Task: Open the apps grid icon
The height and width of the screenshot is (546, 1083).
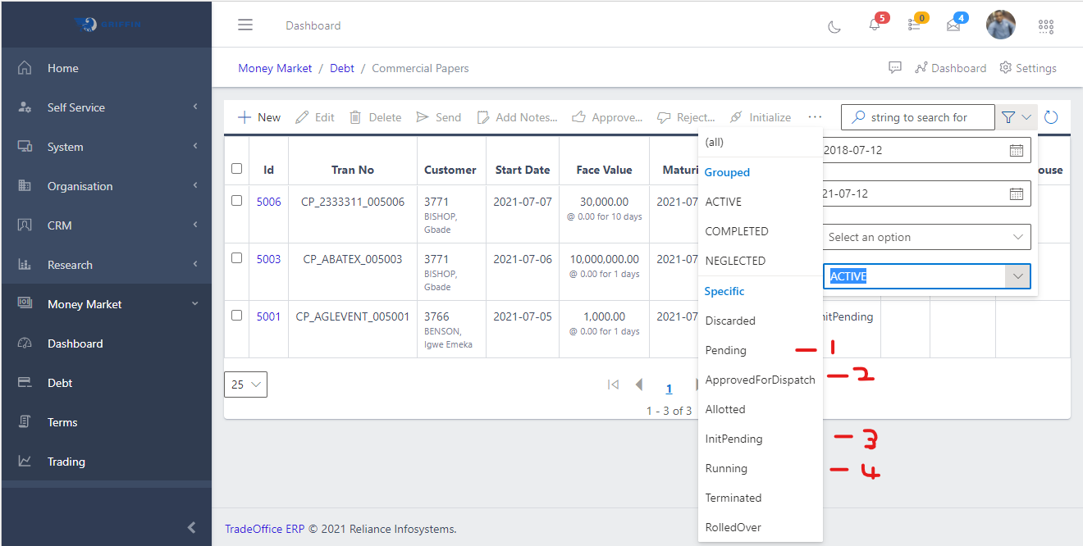Action: point(1045,26)
